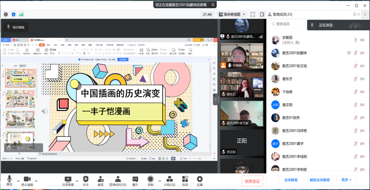Click the 全体静音 button
The height and width of the screenshot is (190, 370).
point(291,180)
